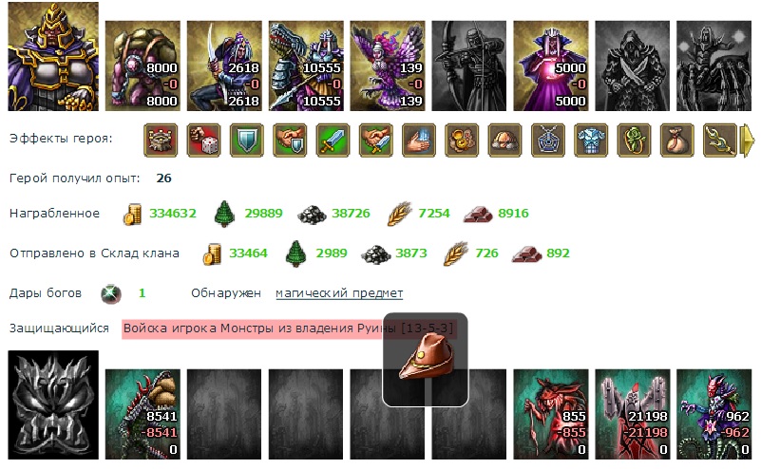The width and height of the screenshot is (780, 469).
Task: Click the brown hat magic item popup
Action: (x=426, y=360)
